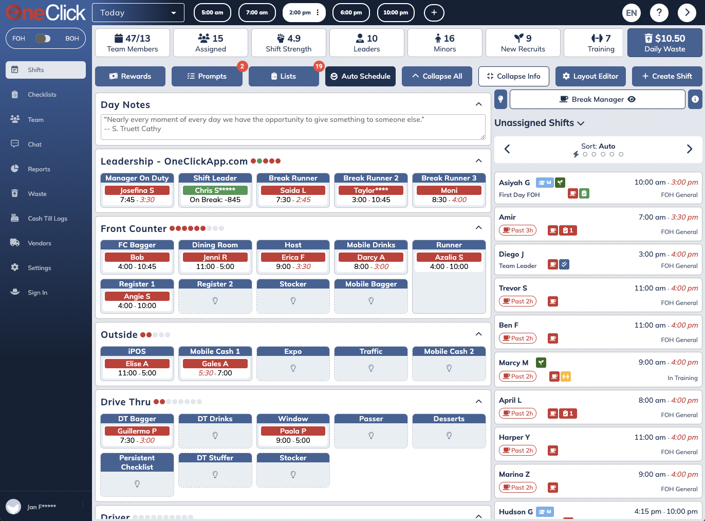Click the lightbulb in the empty Expo shift
This screenshot has height=521, width=705.
293,368
